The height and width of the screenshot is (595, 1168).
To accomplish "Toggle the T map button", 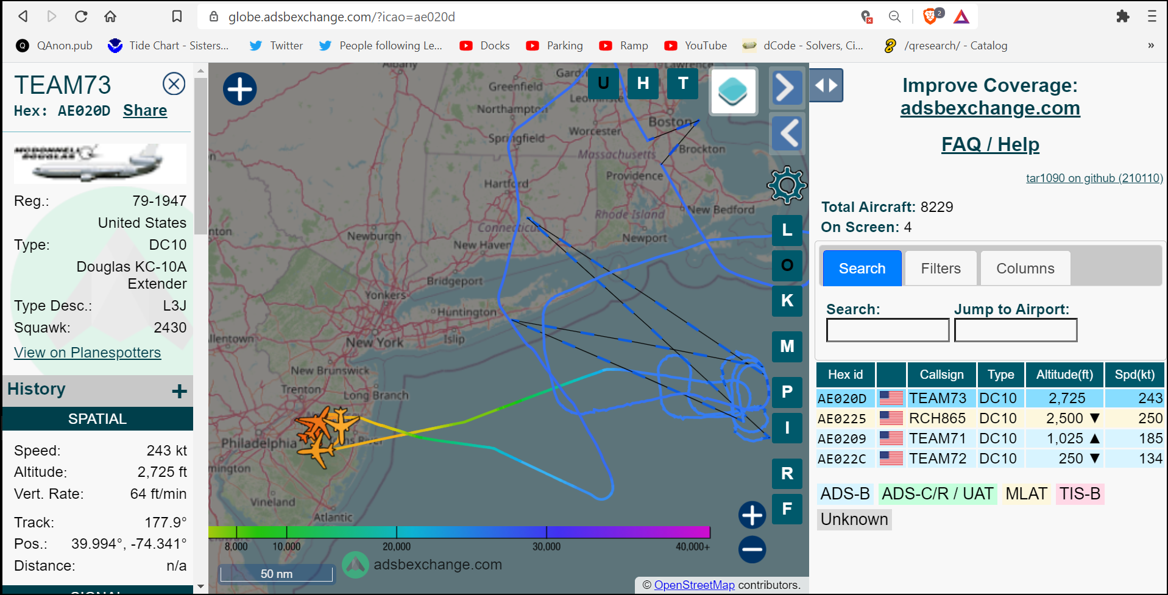I will (683, 83).
